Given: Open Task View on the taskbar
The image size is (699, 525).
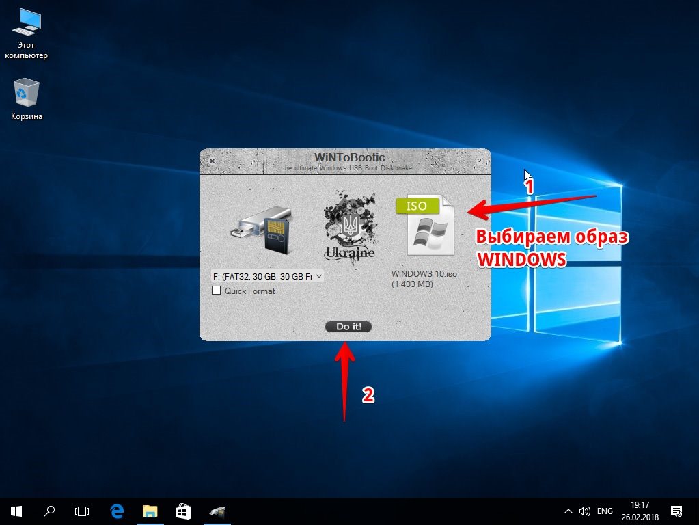Looking at the screenshot, I should point(82,511).
